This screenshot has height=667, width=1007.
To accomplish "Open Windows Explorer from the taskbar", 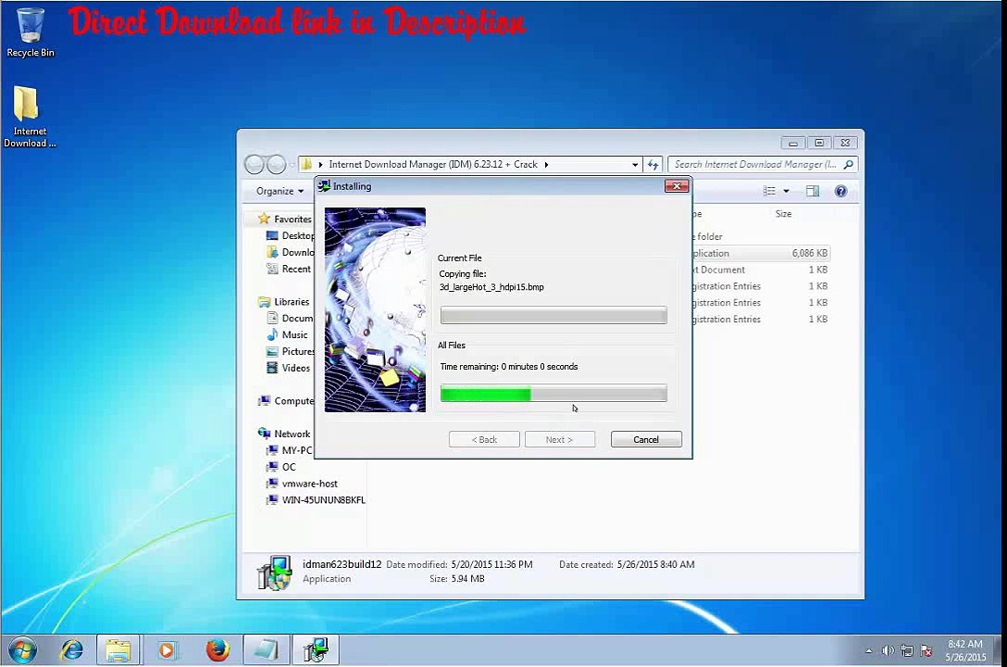I will (118, 650).
